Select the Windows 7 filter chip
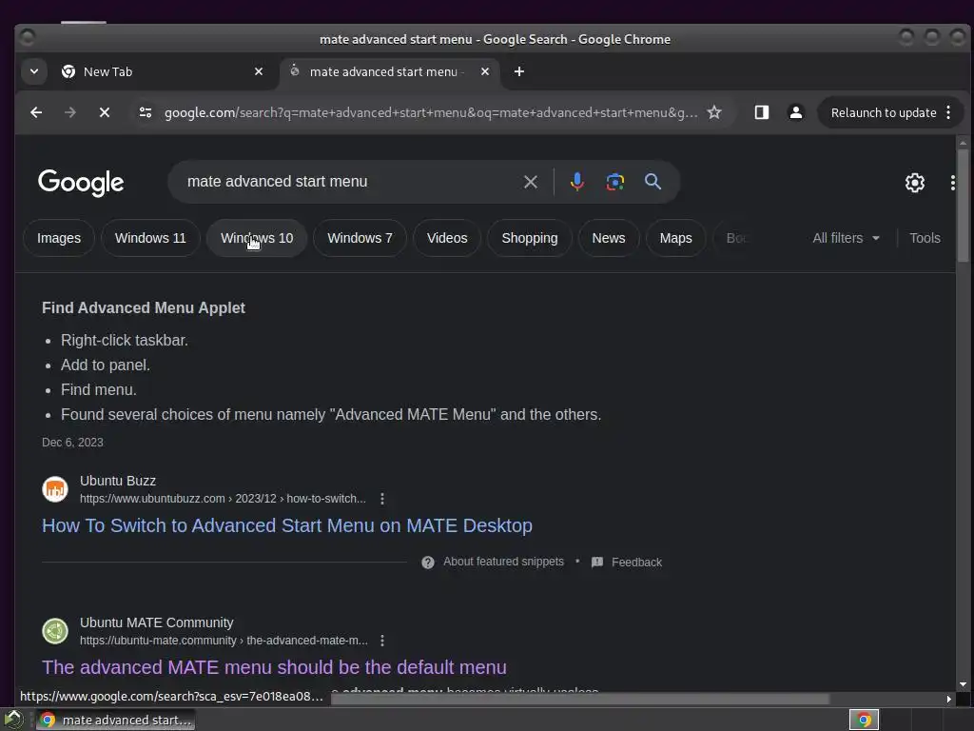This screenshot has width=974, height=731. click(x=360, y=238)
